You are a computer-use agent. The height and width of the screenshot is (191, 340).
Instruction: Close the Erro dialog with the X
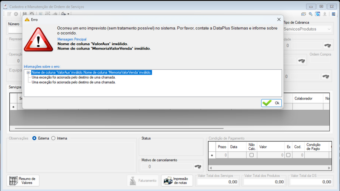(279, 20)
